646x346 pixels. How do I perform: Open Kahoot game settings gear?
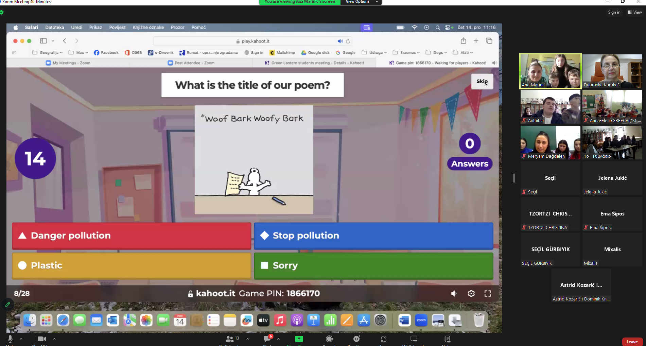point(471,293)
